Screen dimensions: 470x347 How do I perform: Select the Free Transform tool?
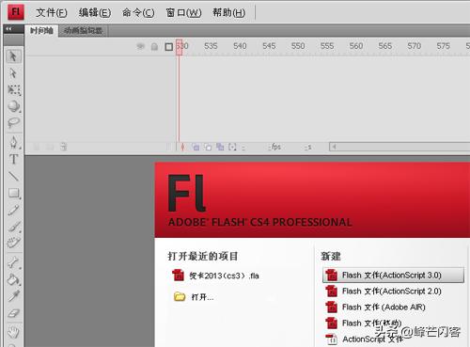[14, 90]
